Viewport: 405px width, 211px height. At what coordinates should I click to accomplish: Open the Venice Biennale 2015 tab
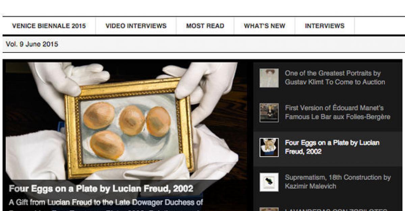49,26
